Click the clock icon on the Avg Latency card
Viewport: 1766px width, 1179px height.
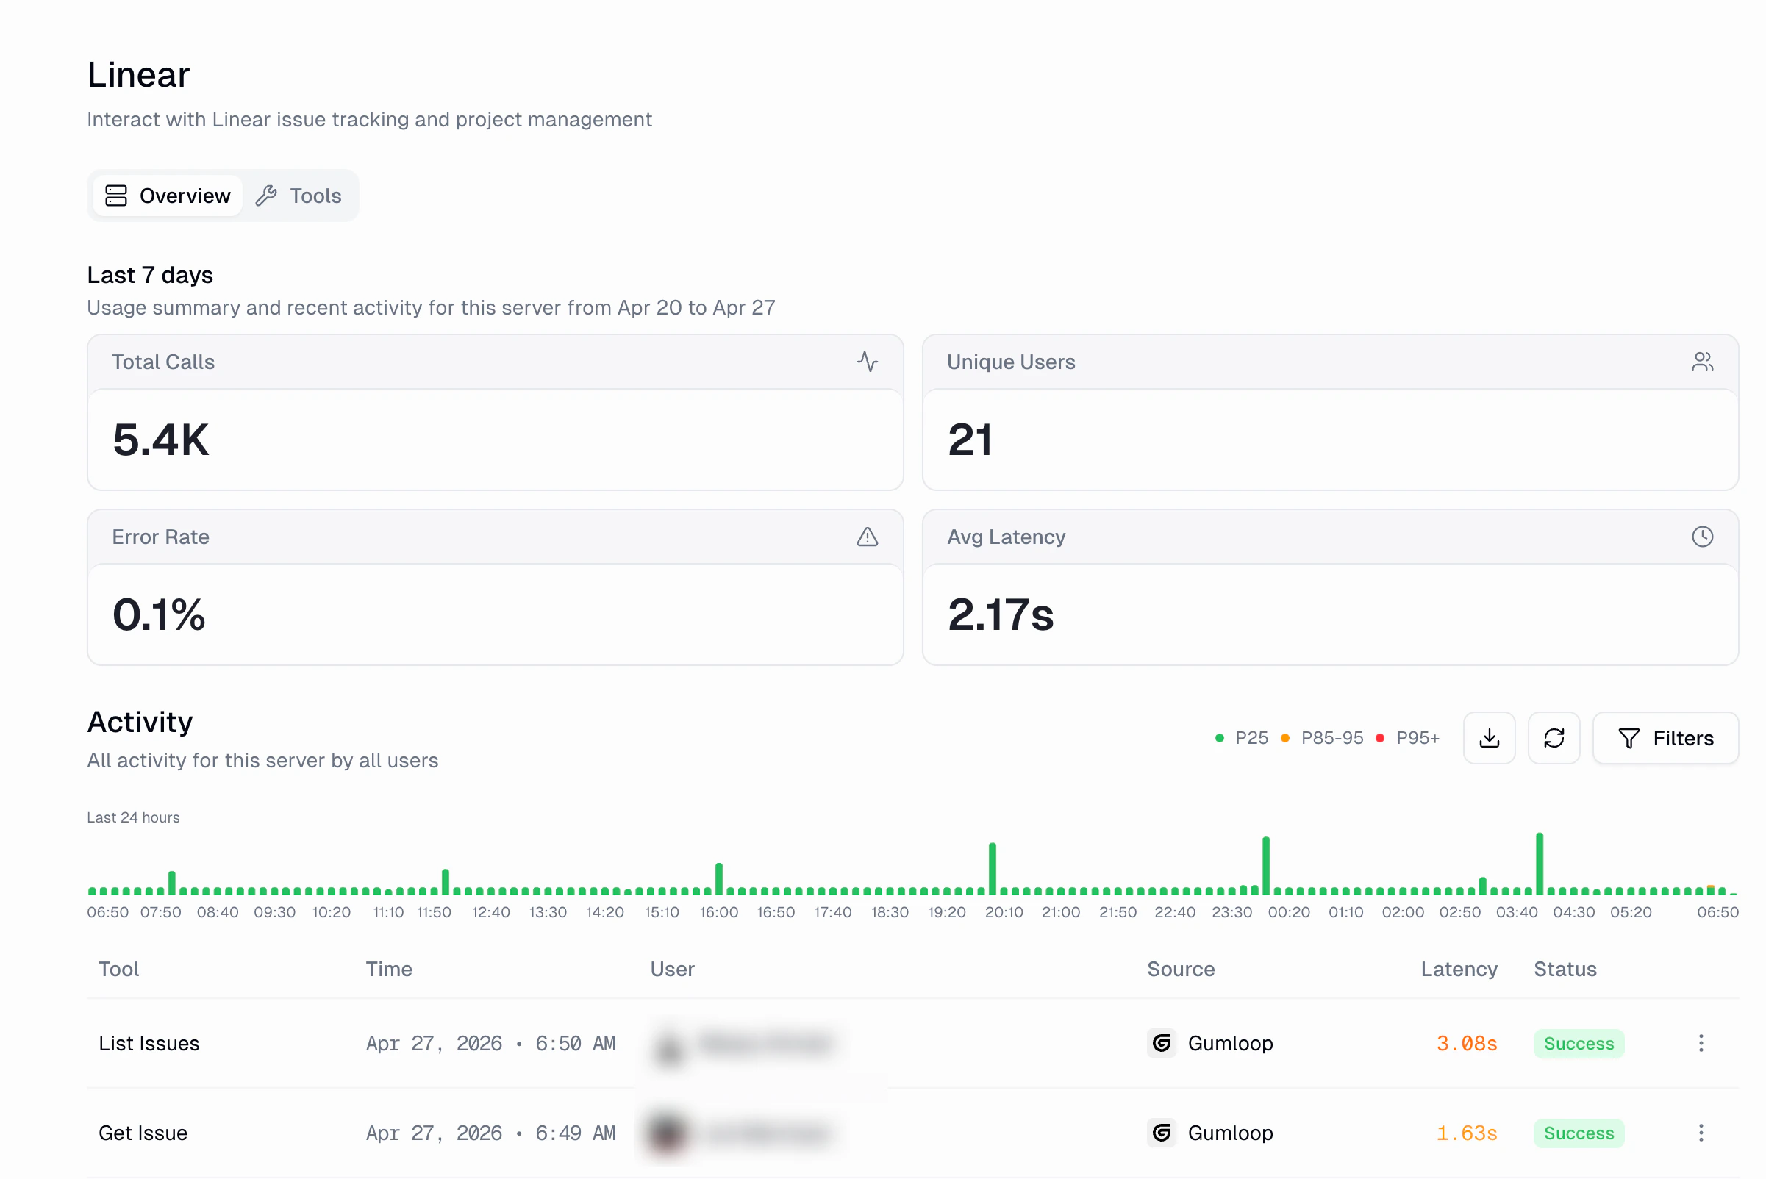pos(1703,536)
